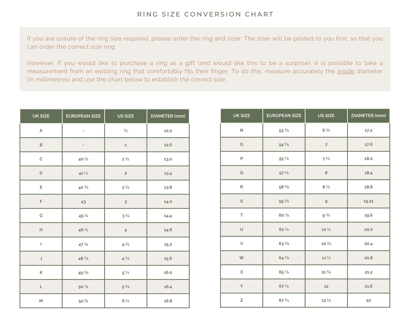Select the European size "67 ¾" cell

click(284, 300)
